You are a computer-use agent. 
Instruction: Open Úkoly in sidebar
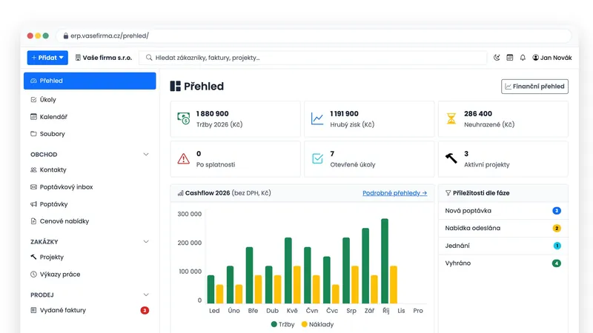click(90, 100)
